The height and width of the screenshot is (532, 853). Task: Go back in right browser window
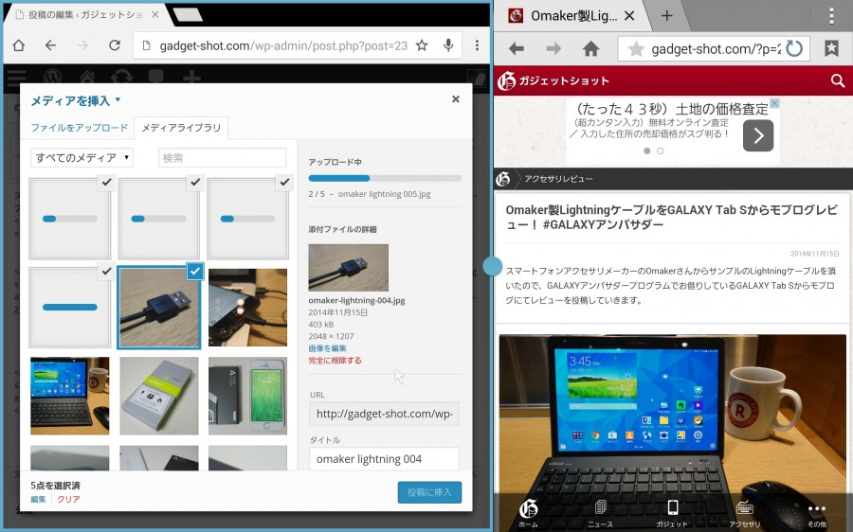tap(517, 49)
